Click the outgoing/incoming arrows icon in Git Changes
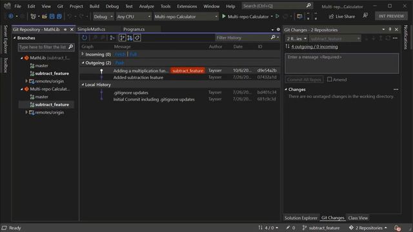This screenshot has height=232, width=413. (287, 46)
